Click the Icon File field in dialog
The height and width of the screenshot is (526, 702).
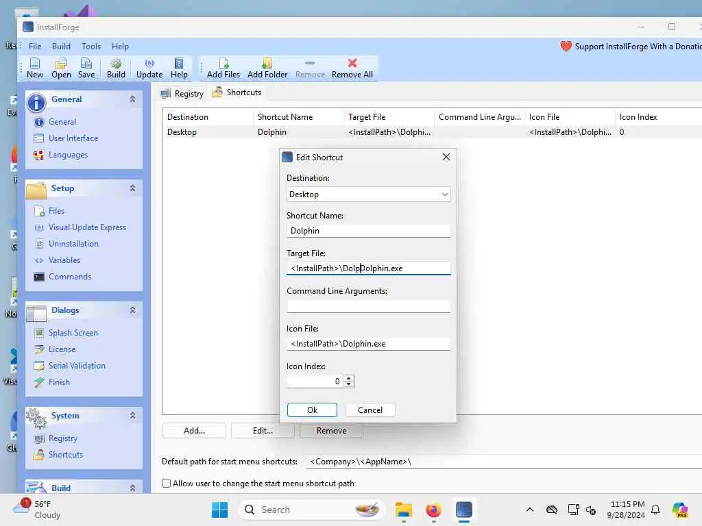[x=368, y=344]
